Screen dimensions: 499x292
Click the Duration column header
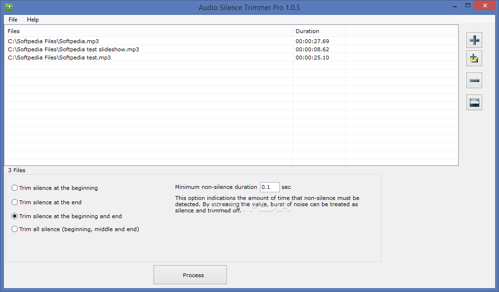319,31
